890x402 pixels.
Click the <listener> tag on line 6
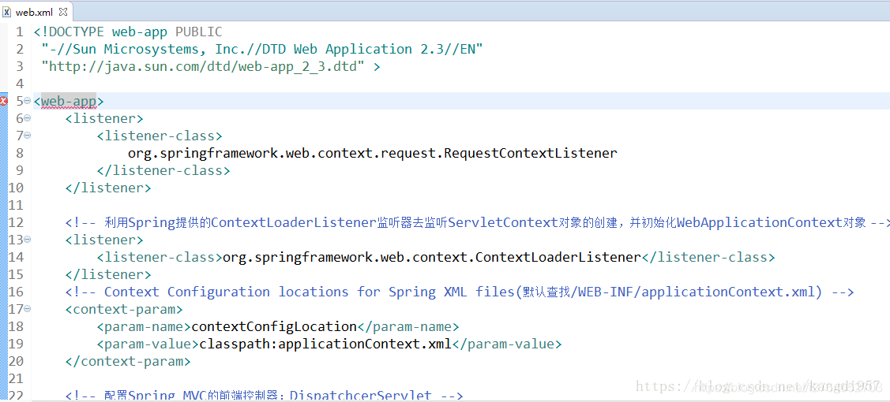click(x=104, y=119)
